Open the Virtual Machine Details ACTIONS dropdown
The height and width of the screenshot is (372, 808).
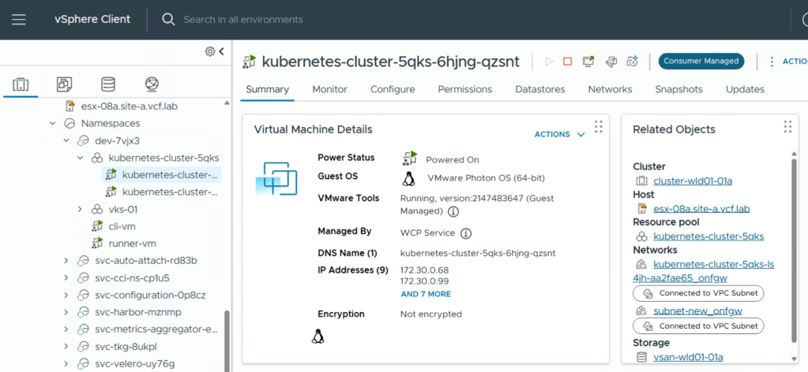[x=560, y=134]
